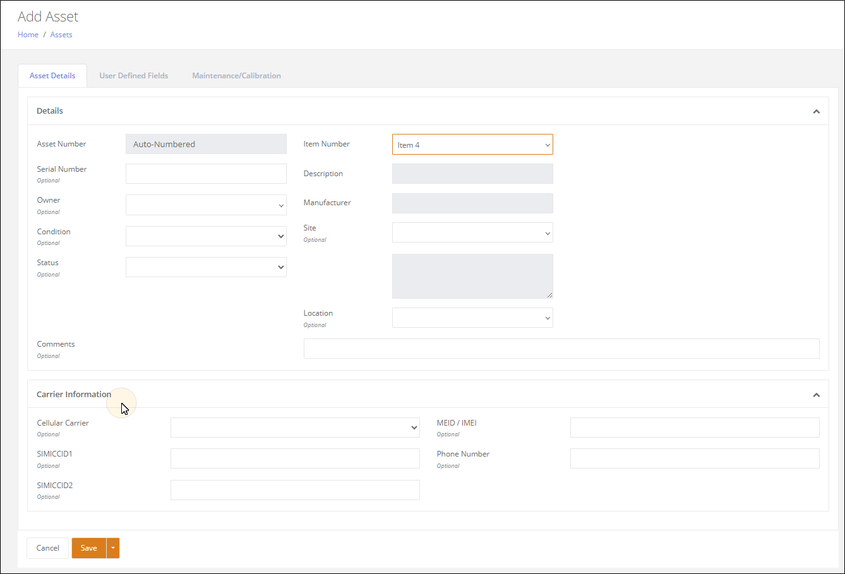The image size is (845, 574).
Task: Save the new asset
Action: [89, 548]
